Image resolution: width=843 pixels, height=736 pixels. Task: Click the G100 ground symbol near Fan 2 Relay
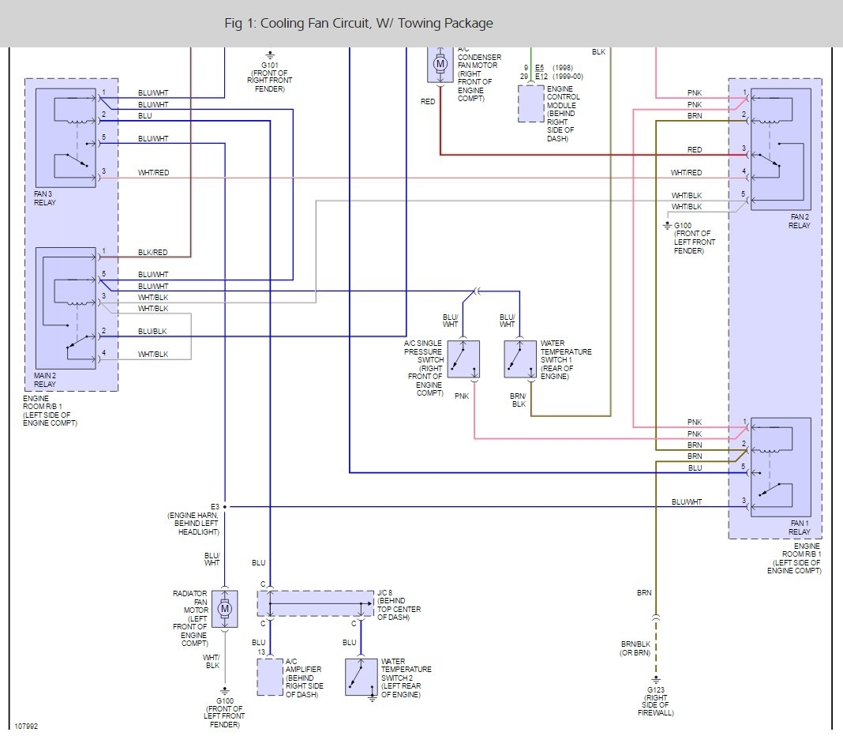point(668,225)
